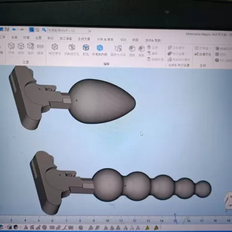Screen dimensions: 232x232
Task: Open the 生成支撑 ribbon tab
Action: [84, 39]
